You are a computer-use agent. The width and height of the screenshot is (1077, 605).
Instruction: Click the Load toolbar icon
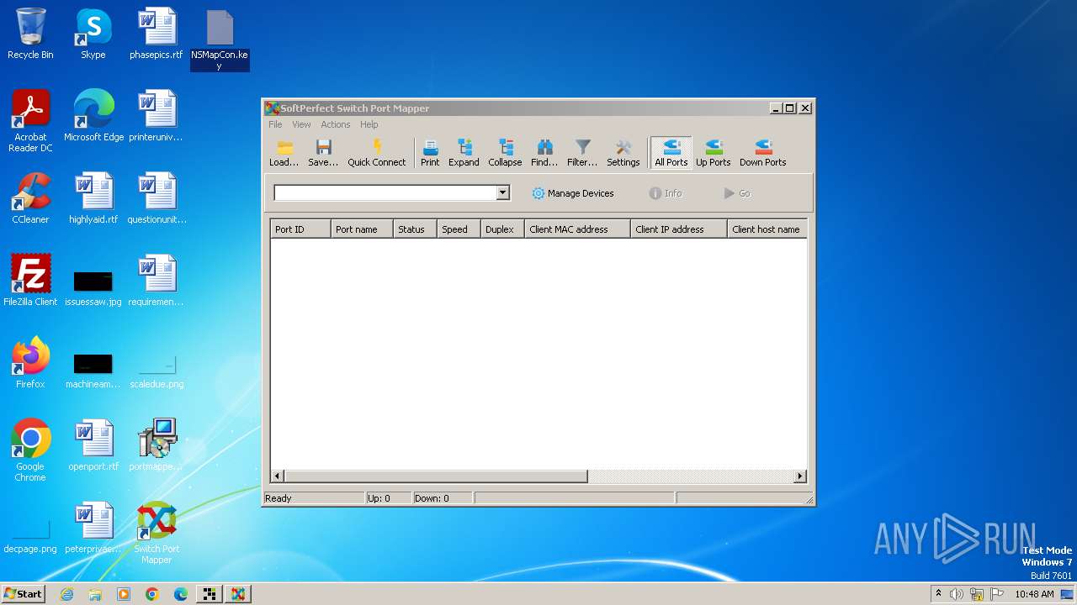tap(284, 153)
